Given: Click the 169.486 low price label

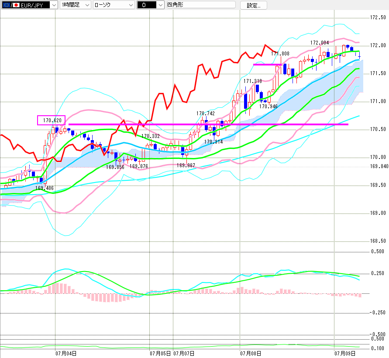Looking at the screenshot, I should [x=45, y=188].
